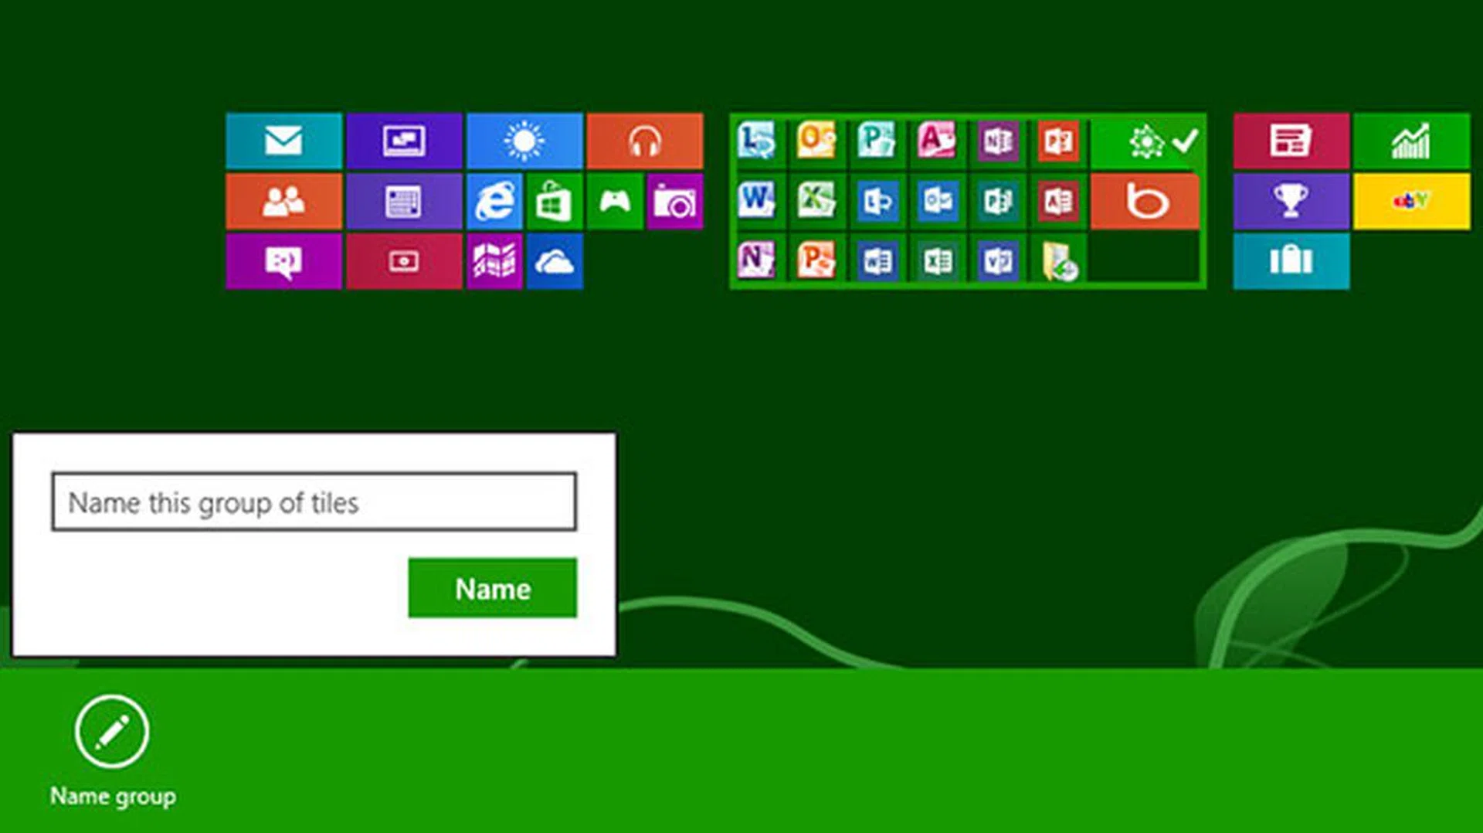Open the Messaging chat tile
Viewport: 1483px width, 833px height.
pos(283,261)
